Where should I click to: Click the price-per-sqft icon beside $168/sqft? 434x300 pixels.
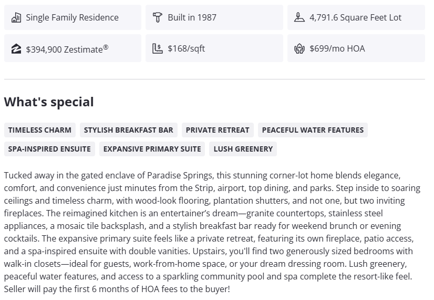pyautogui.click(x=157, y=48)
